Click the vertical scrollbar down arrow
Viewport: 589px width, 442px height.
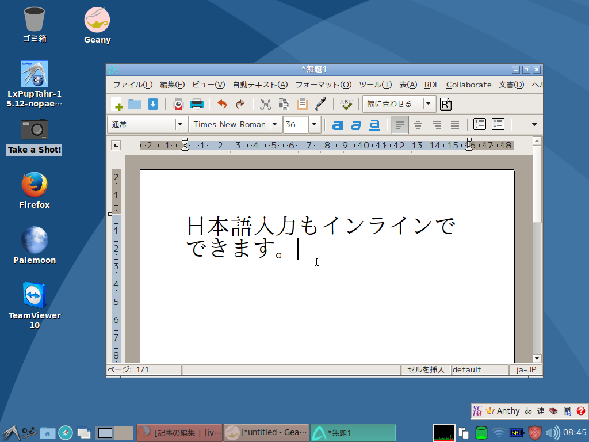pyautogui.click(x=537, y=358)
